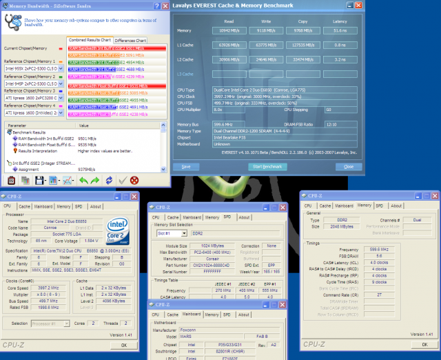The height and width of the screenshot is (360, 441).
Task: Click the Memory Latency value 51.6 ns
Action: point(340,30)
